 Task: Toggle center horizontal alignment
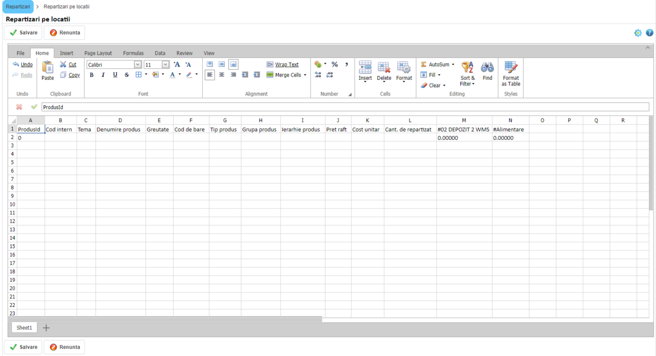point(221,75)
